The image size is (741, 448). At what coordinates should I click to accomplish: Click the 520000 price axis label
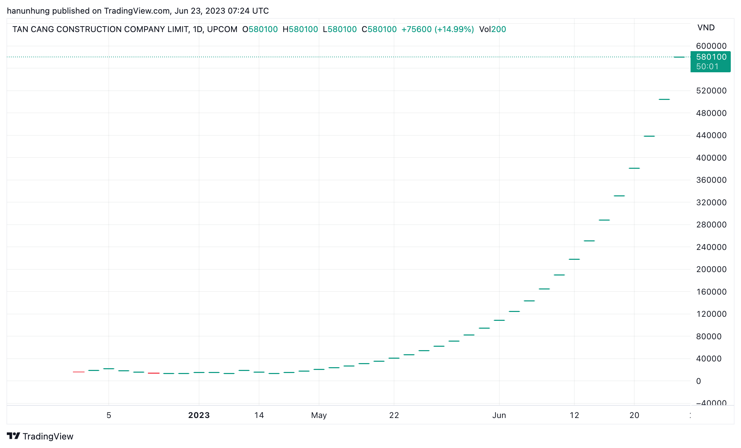[x=711, y=91]
